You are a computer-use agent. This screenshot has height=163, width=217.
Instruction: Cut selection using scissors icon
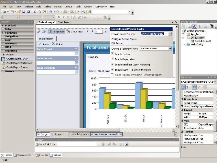point(35,12)
